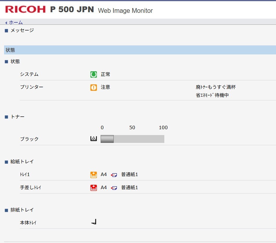Click orange トレイ1 paper level icon
Screen dimensions: 276x243
[93, 175]
